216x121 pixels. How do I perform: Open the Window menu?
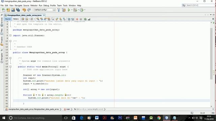pos(72,5)
